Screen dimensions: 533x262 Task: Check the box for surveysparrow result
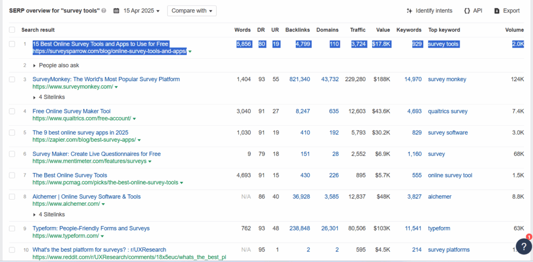tap(12, 44)
